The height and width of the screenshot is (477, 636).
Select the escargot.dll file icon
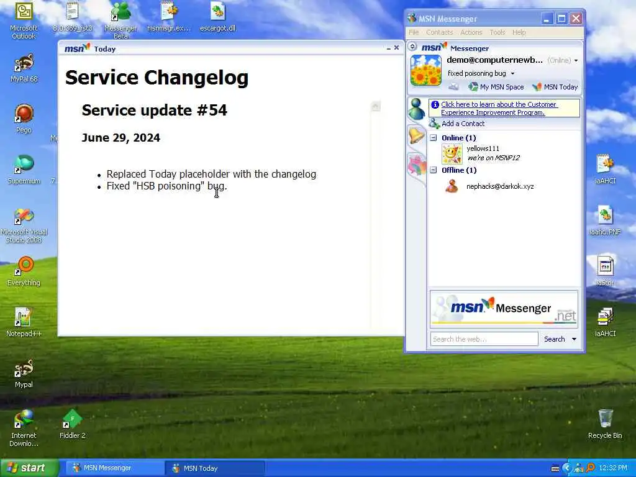pos(218,17)
